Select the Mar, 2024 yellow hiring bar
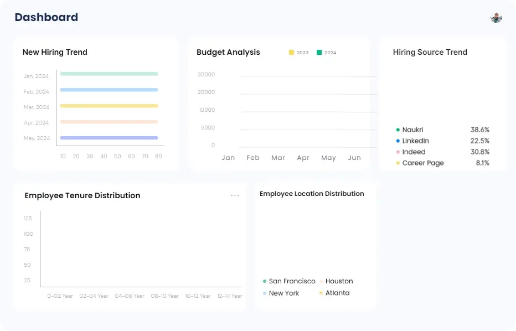This screenshot has width=516, height=331. (x=109, y=106)
